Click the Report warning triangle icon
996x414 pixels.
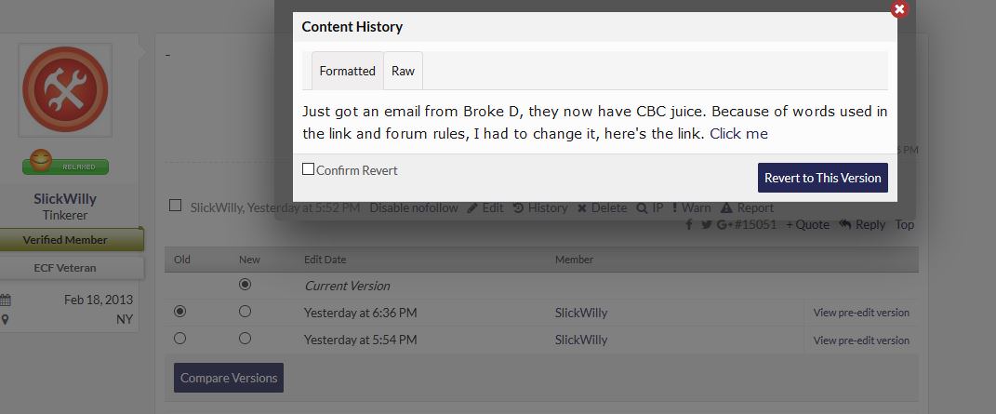point(726,208)
